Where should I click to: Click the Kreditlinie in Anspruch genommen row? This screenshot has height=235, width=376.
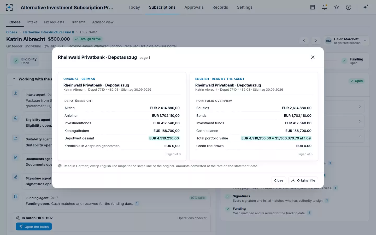[x=122, y=146]
